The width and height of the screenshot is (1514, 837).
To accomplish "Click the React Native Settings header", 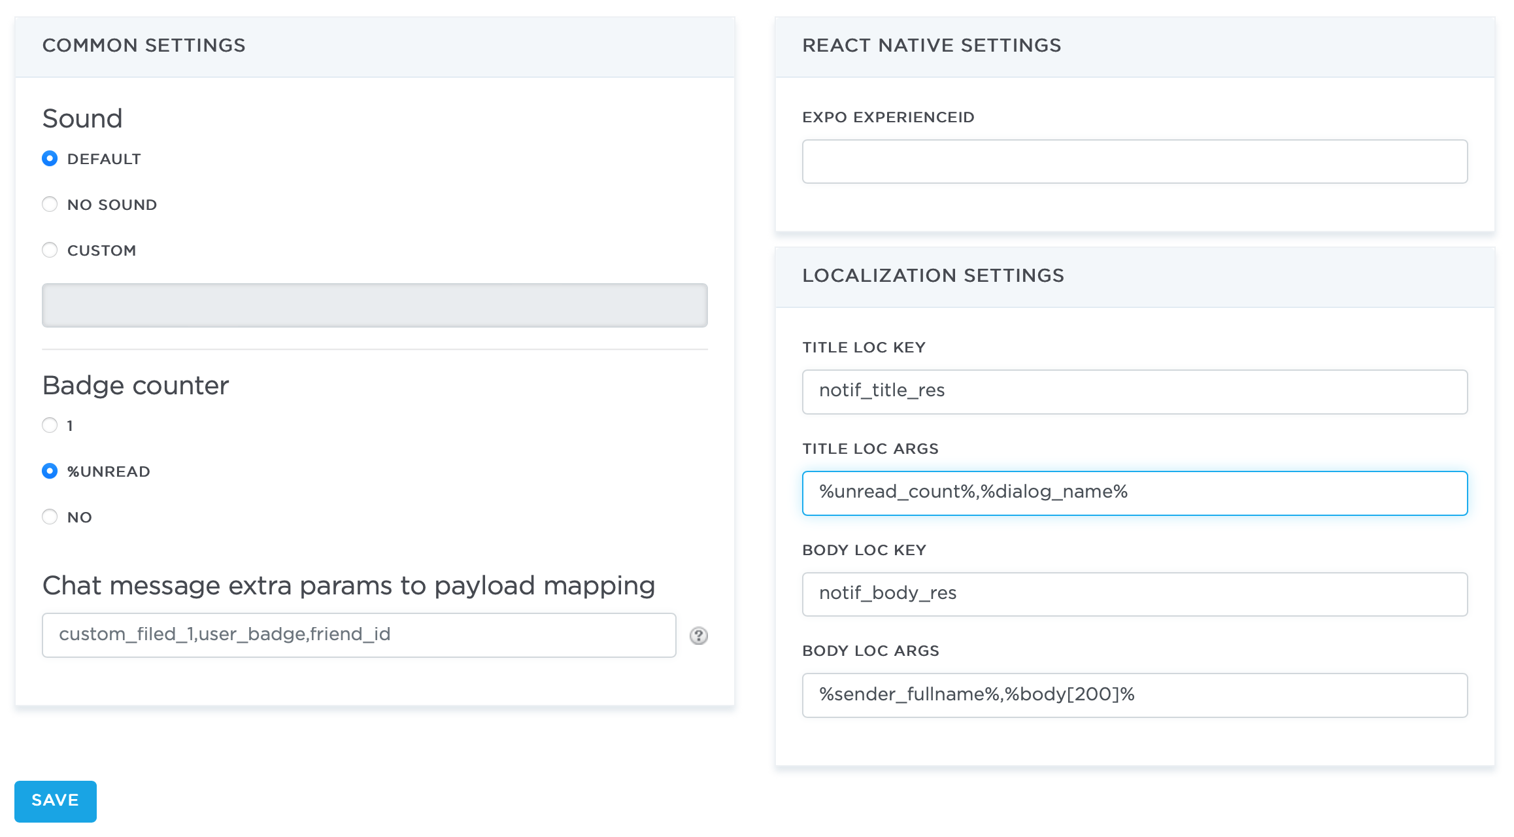I will tap(932, 46).
